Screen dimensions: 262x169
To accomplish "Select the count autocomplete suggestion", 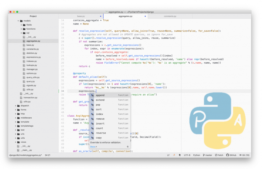I will (110, 128).
